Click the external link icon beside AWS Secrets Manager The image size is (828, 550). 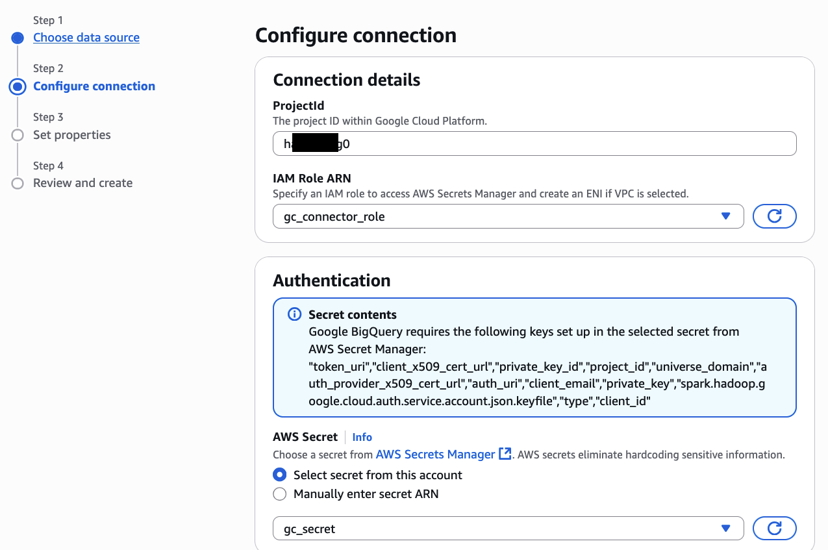505,454
